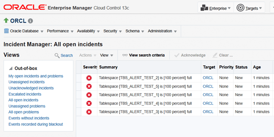Screen dimensions: 274x137
Task: Click the ORCL target info icon
Action: (x=31, y=21)
